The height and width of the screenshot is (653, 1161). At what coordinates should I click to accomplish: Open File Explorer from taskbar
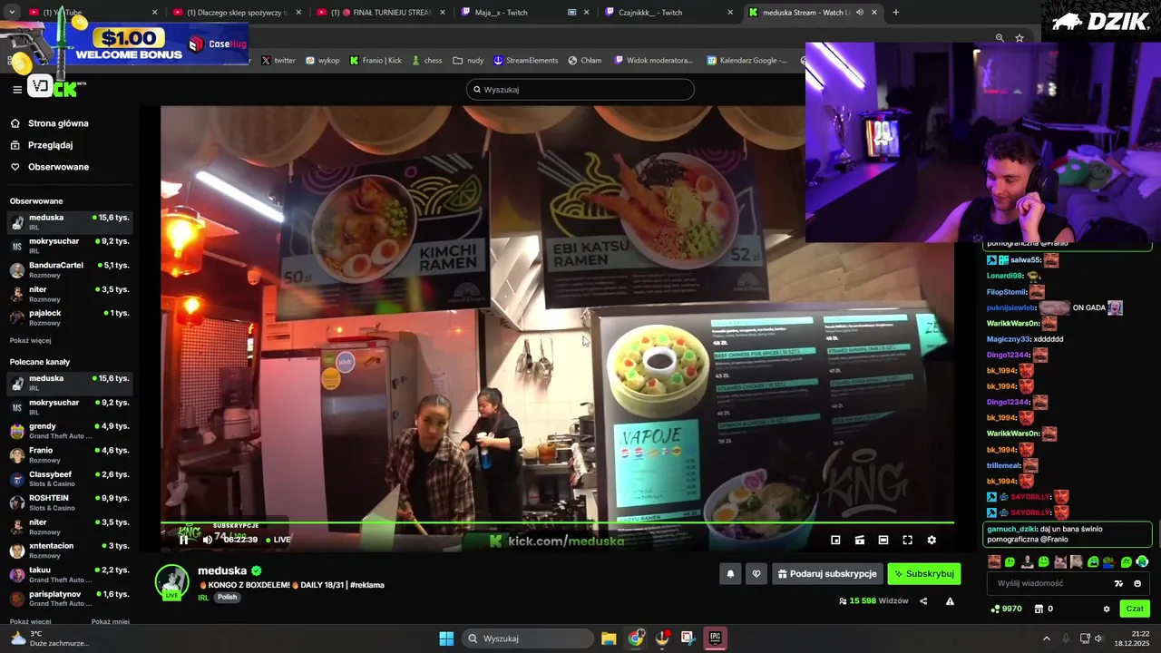609,638
